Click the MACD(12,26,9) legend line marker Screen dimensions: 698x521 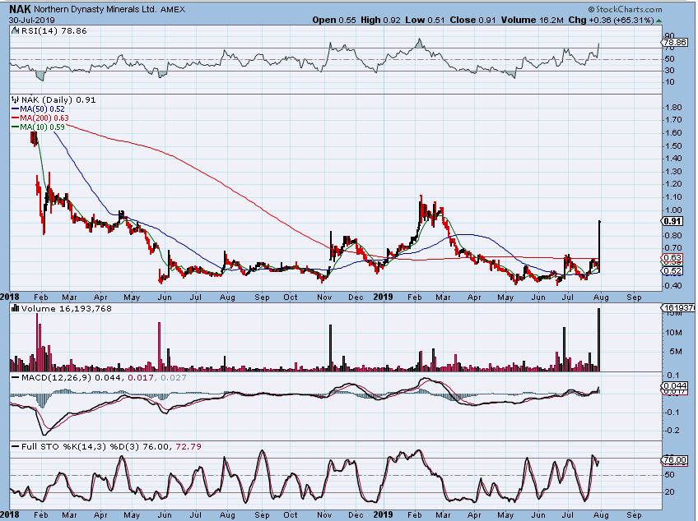(15, 377)
